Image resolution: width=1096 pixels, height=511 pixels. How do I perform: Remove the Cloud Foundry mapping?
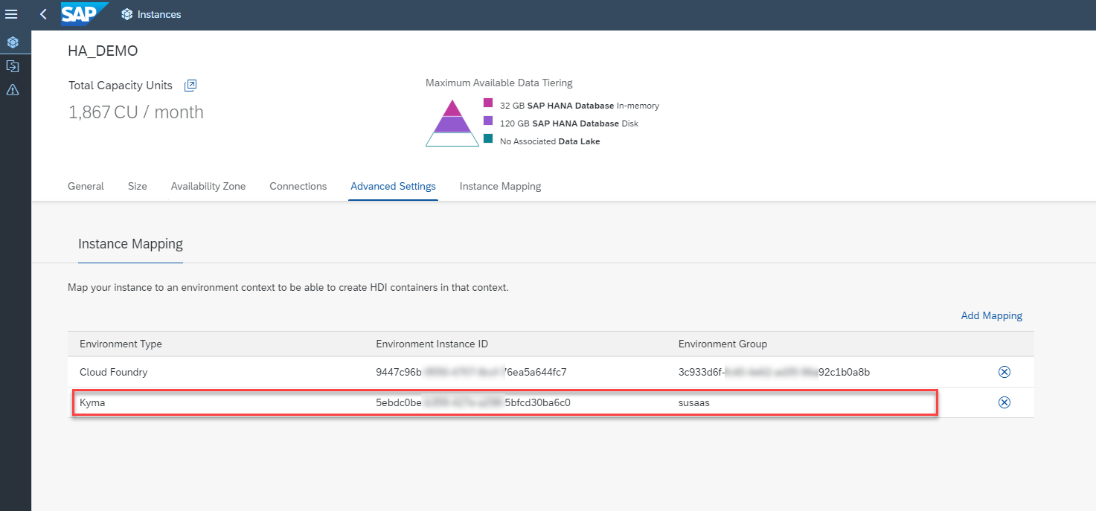pos(1004,372)
